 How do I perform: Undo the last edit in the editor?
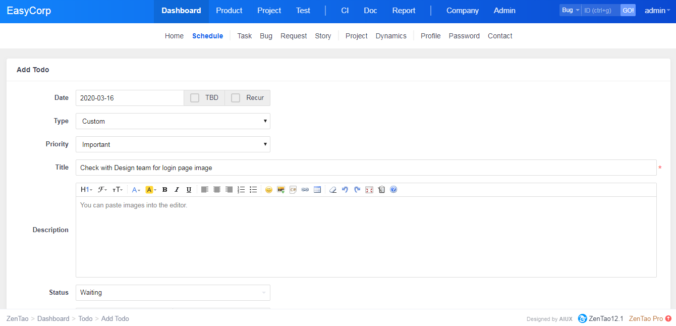[x=345, y=190]
